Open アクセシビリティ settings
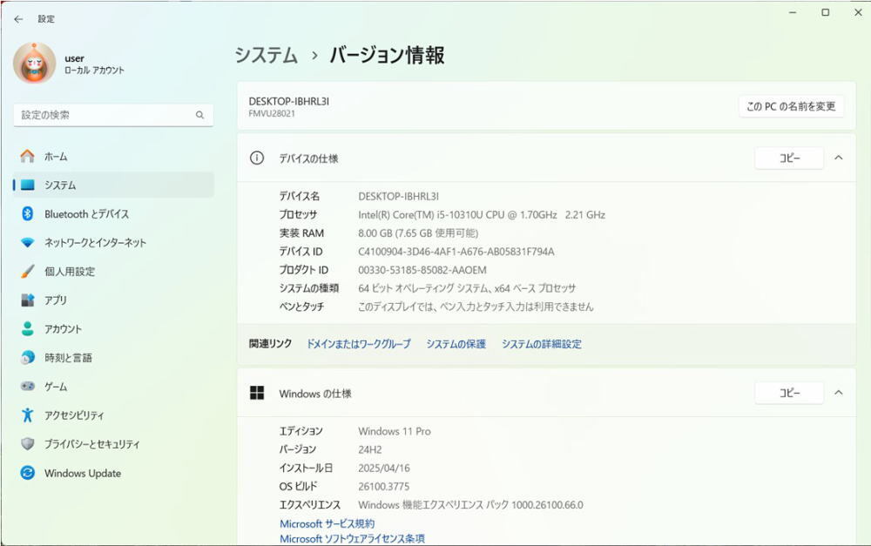The image size is (871, 546). (72, 415)
